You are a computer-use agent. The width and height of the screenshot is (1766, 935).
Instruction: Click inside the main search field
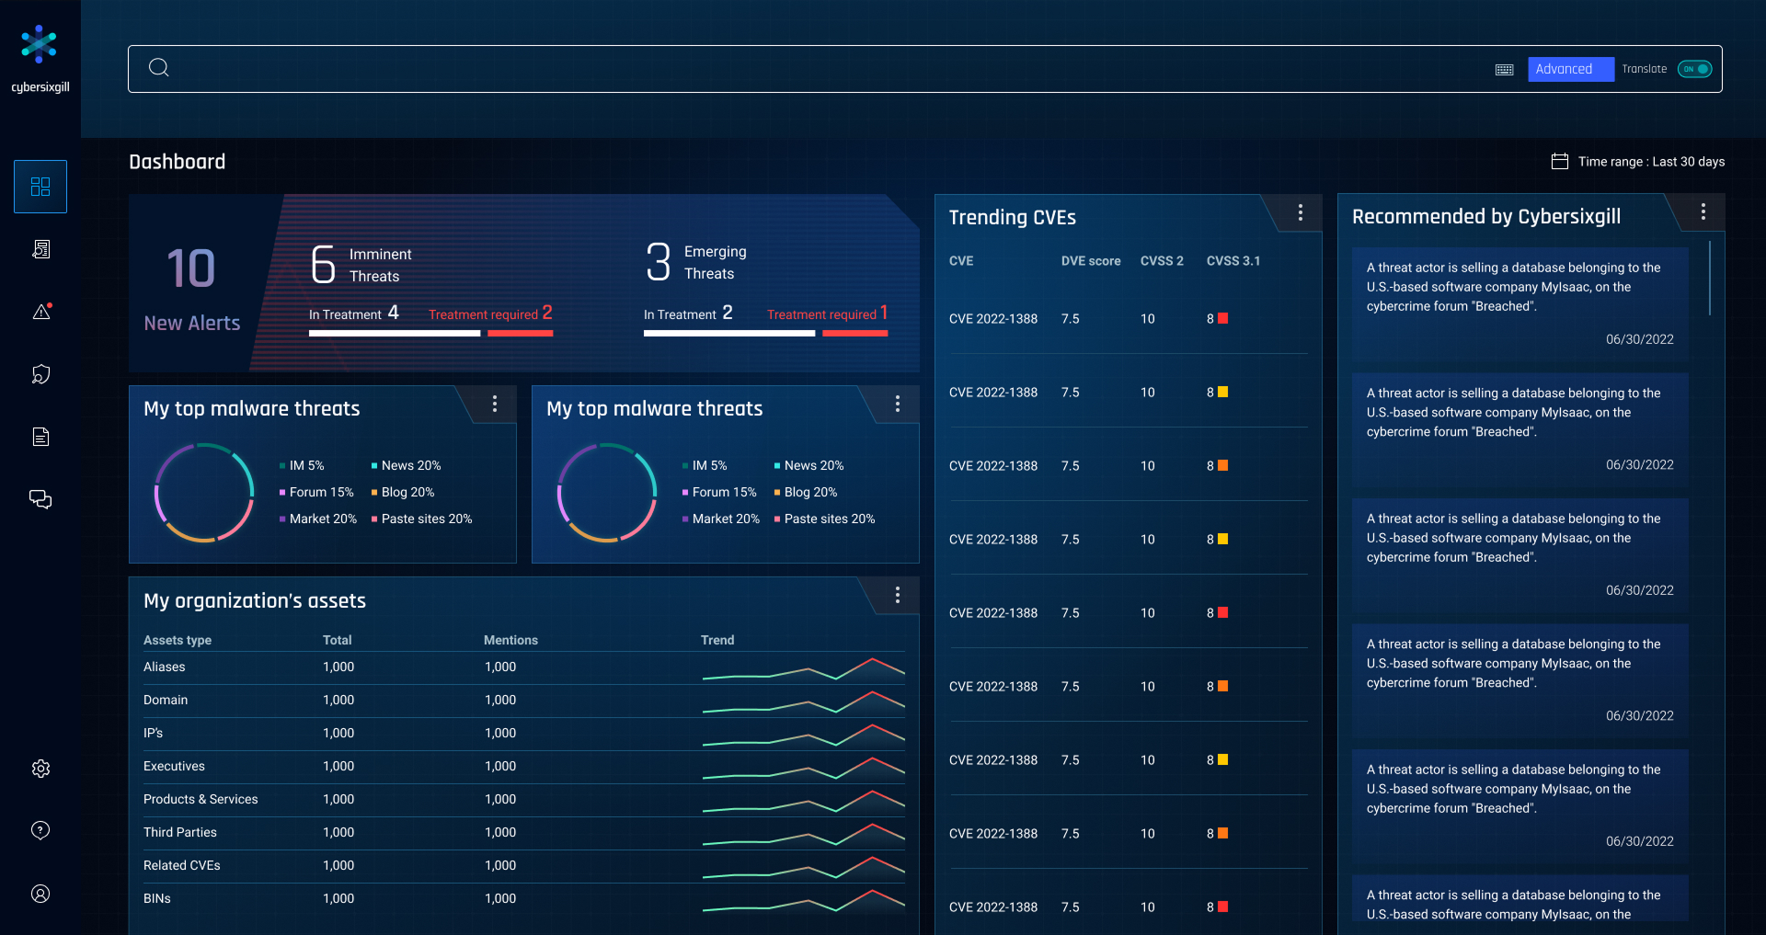[x=828, y=69]
